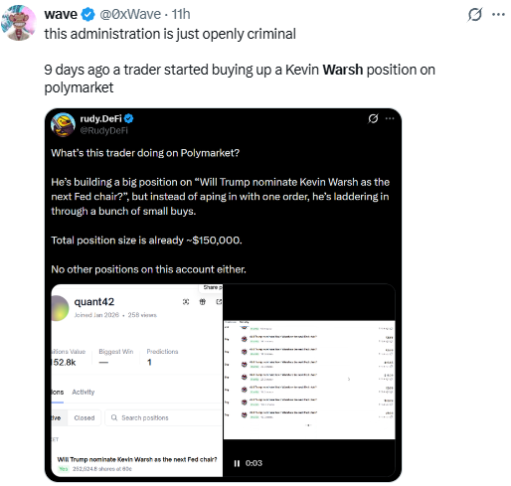This screenshot has height=486, width=511.
Task: Click the Search positions field
Action: click(164, 417)
